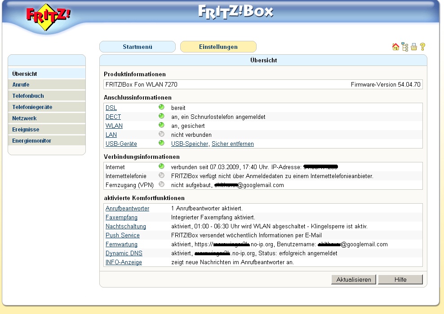
Task: Click the text 'FRITZ!Box Fon WLAN 7270'
Action: (141, 84)
